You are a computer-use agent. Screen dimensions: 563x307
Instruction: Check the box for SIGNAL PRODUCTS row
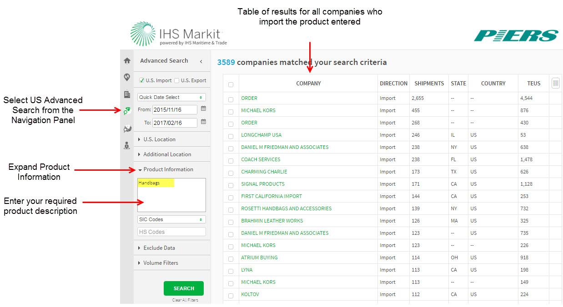pyautogui.click(x=231, y=185)
